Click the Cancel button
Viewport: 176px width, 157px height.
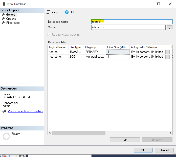click(x=164, y=150)
